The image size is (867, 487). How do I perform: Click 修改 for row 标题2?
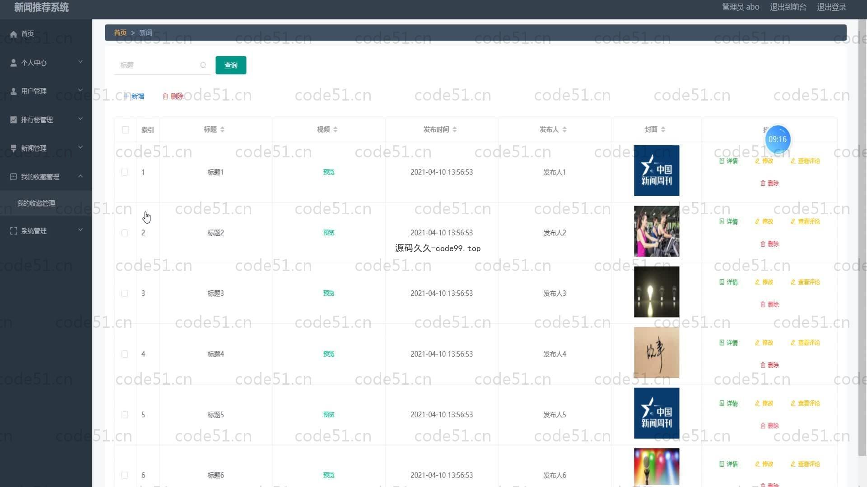764,221
